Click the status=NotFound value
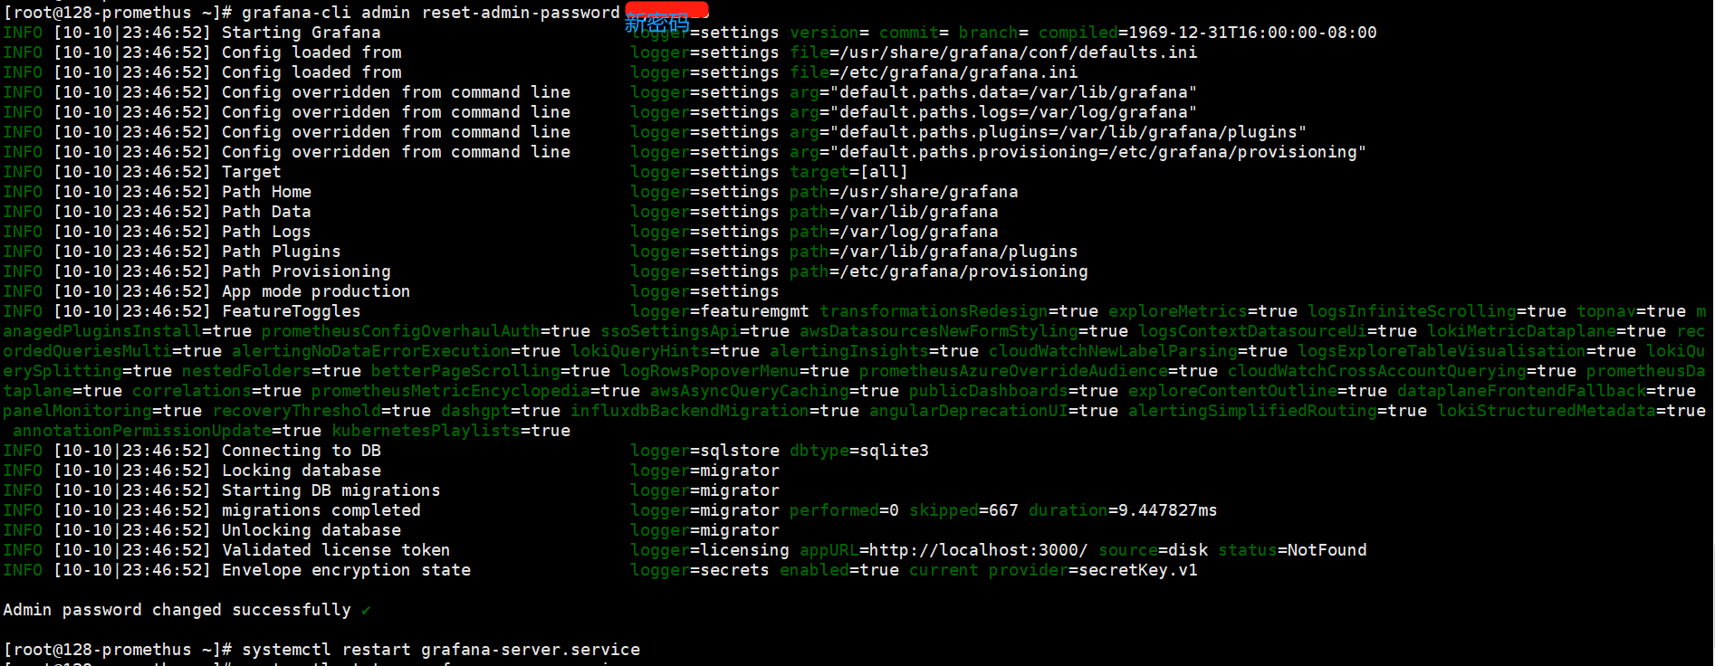 coord(1292,550)
